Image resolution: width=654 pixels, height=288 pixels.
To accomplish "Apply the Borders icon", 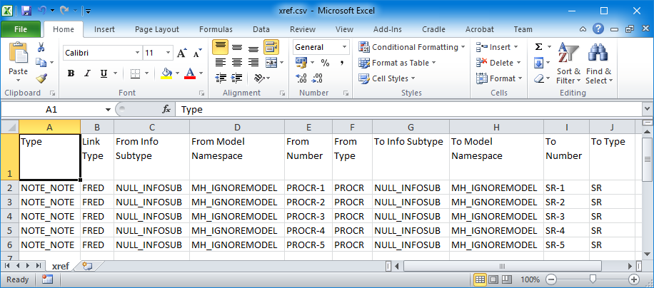I will point(135,73).
